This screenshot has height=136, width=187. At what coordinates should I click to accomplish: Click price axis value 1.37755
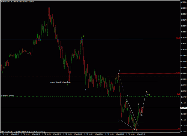pos(183,91)
